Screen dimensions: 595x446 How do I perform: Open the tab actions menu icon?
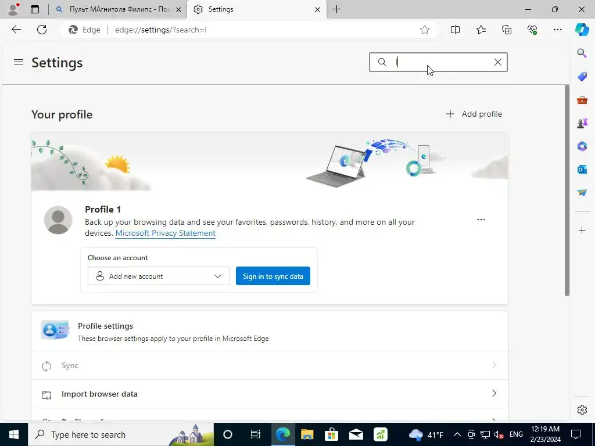coord(35,9)
